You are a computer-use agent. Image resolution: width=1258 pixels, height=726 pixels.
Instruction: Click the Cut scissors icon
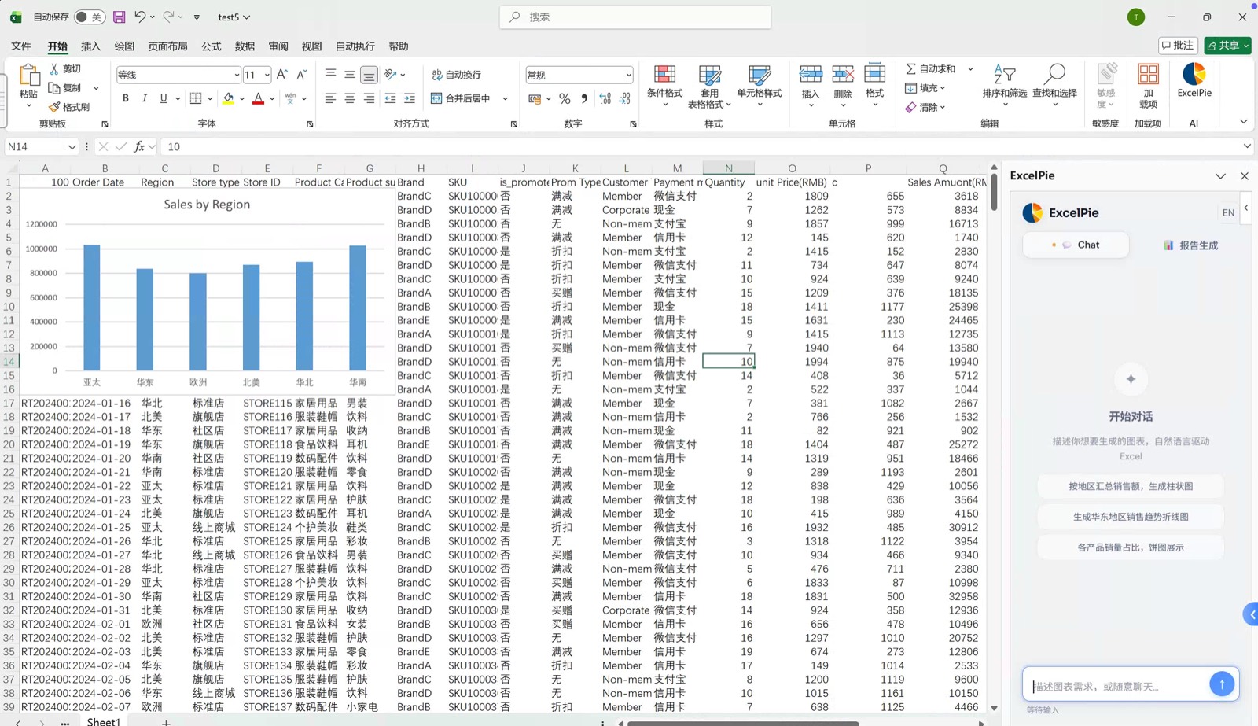pyautogui.click(x=54, y=69)
